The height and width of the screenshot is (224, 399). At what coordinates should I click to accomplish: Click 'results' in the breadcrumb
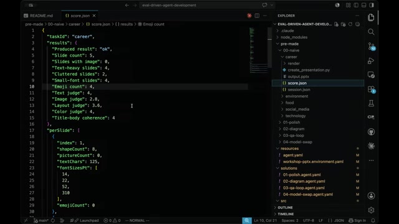point(127,24)
